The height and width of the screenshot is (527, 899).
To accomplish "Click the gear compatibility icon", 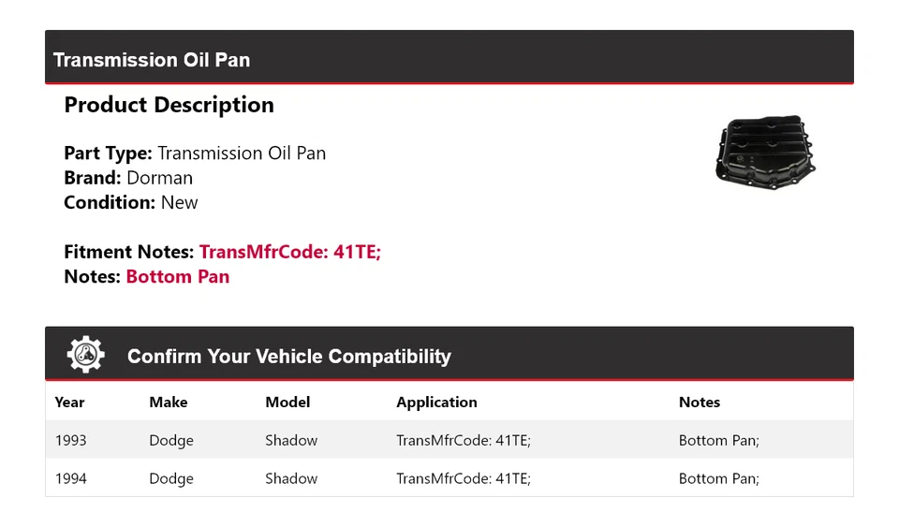I will (86, 355).
